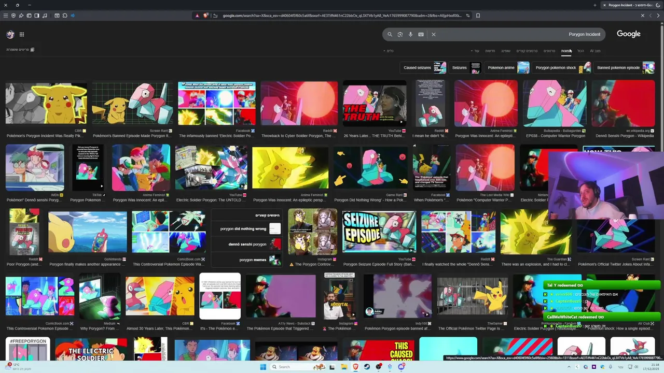664x373 pixels.
Task: Open File Explorer from the taskbar
Action: point(344,367)
